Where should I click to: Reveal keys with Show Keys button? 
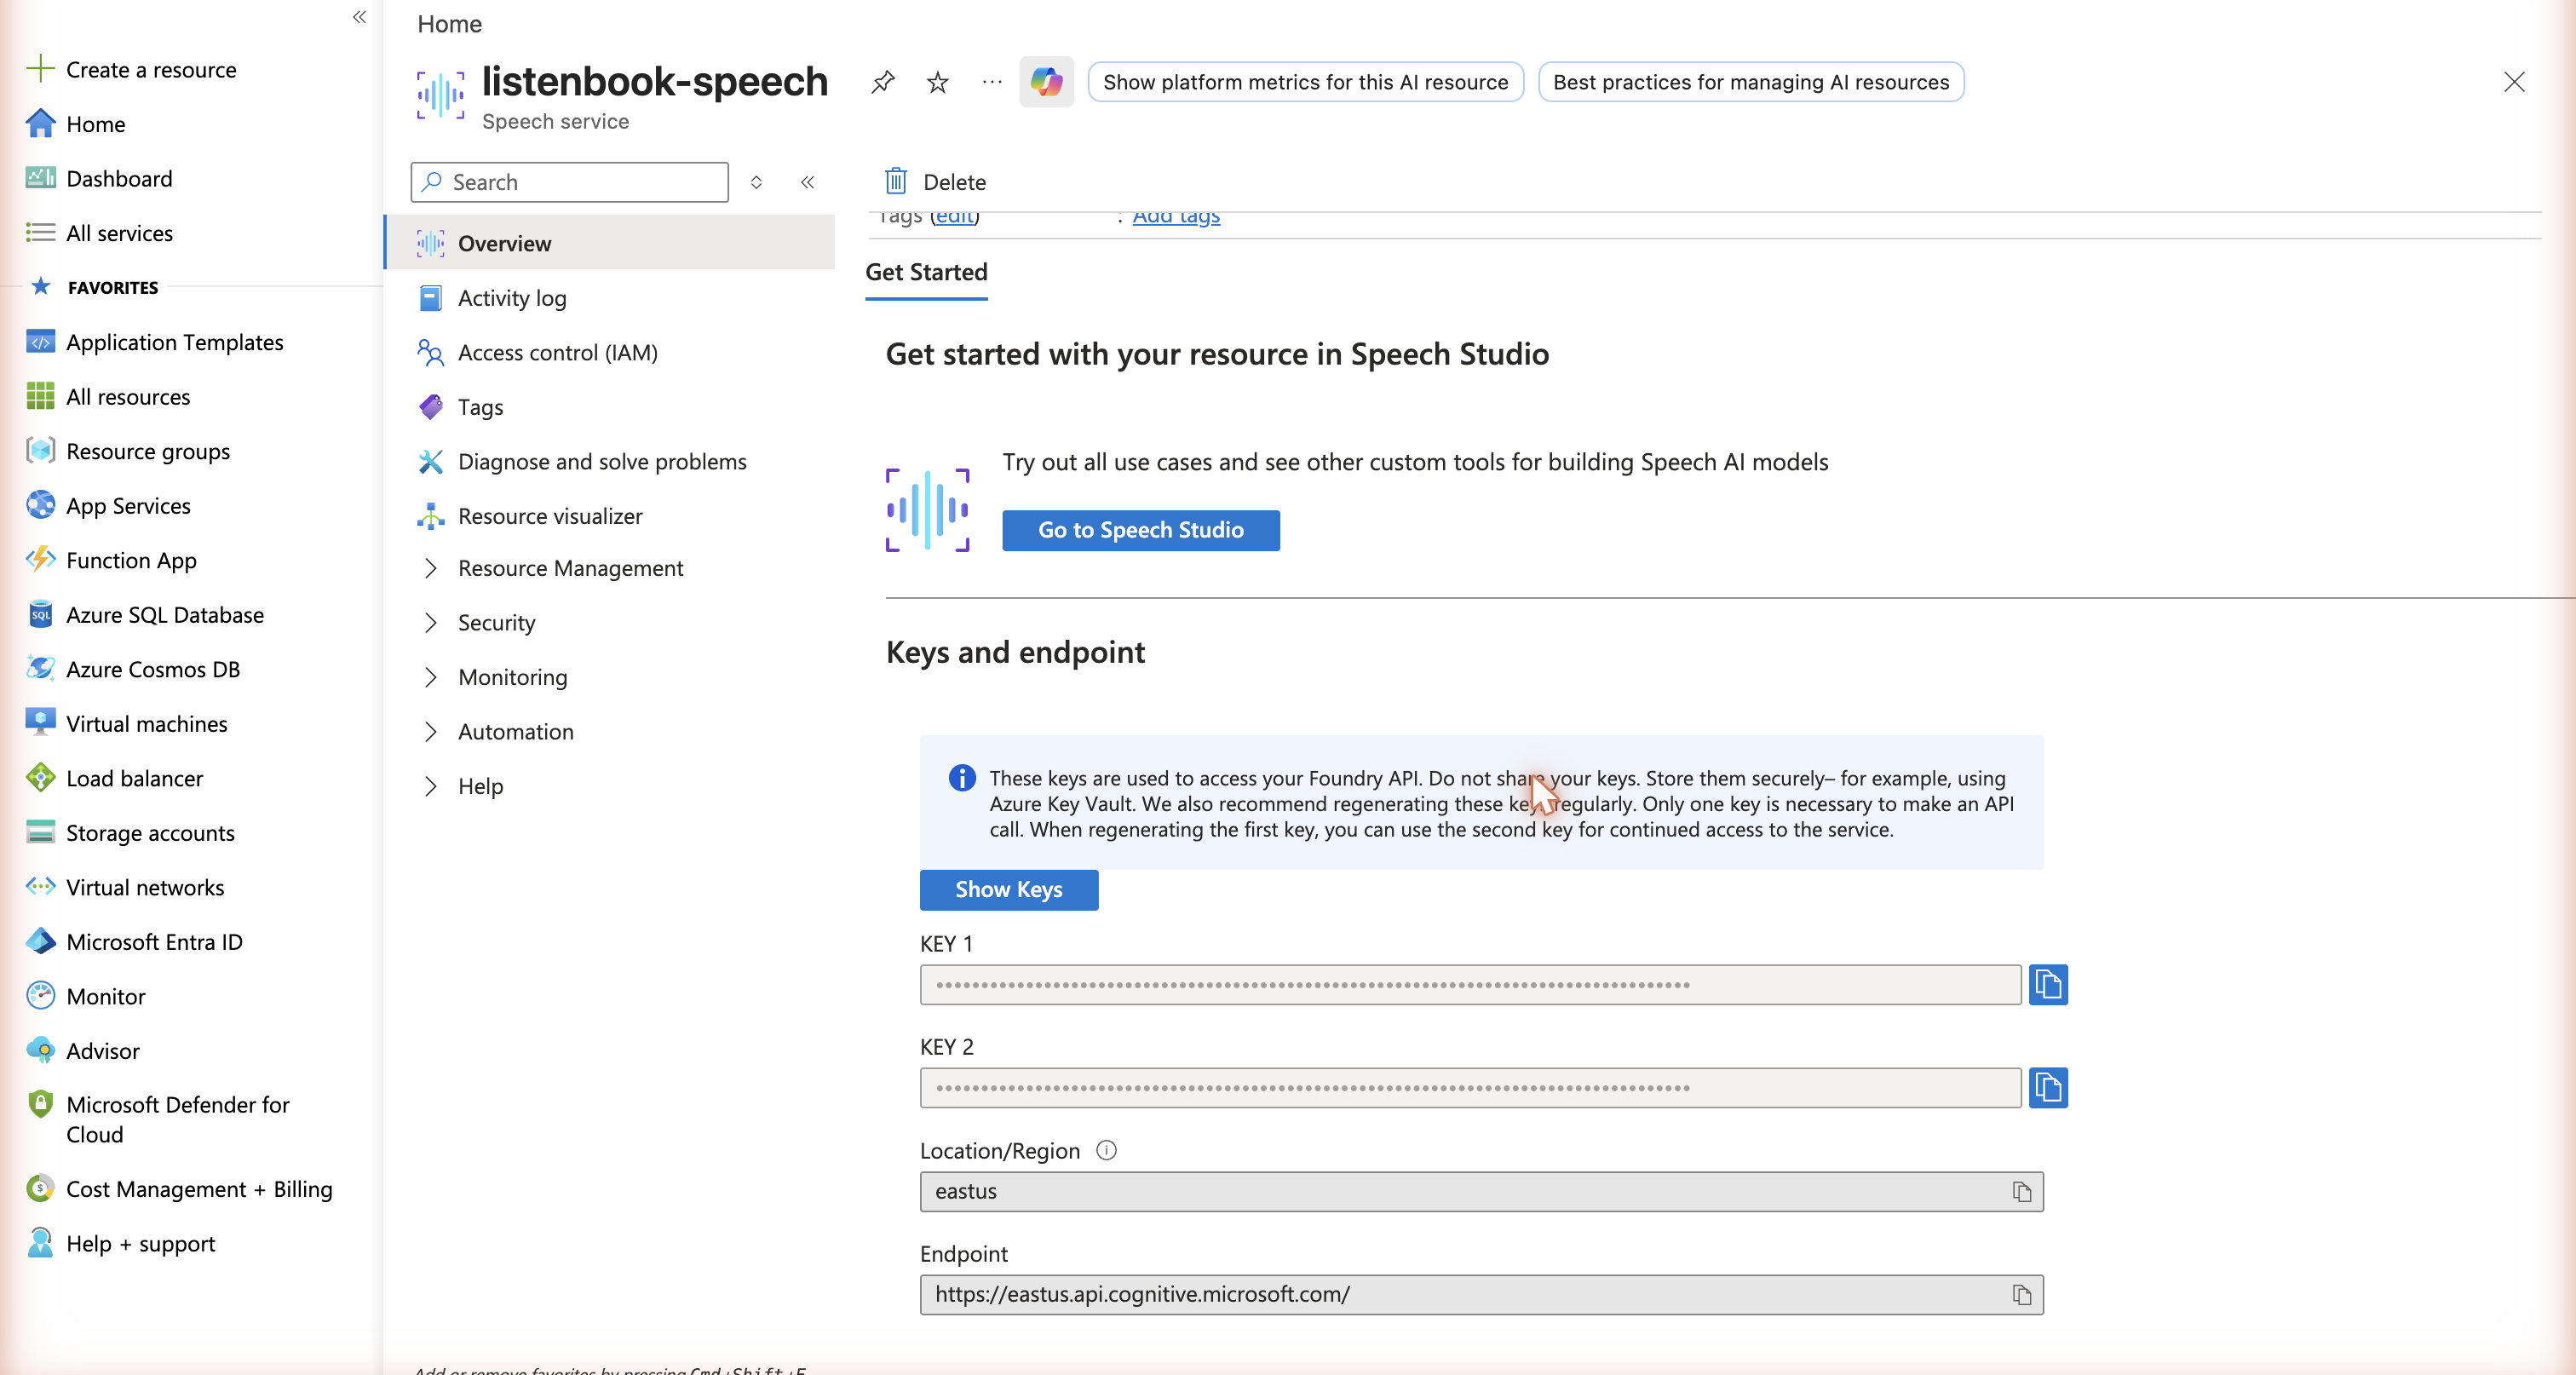click(1009, 890)
